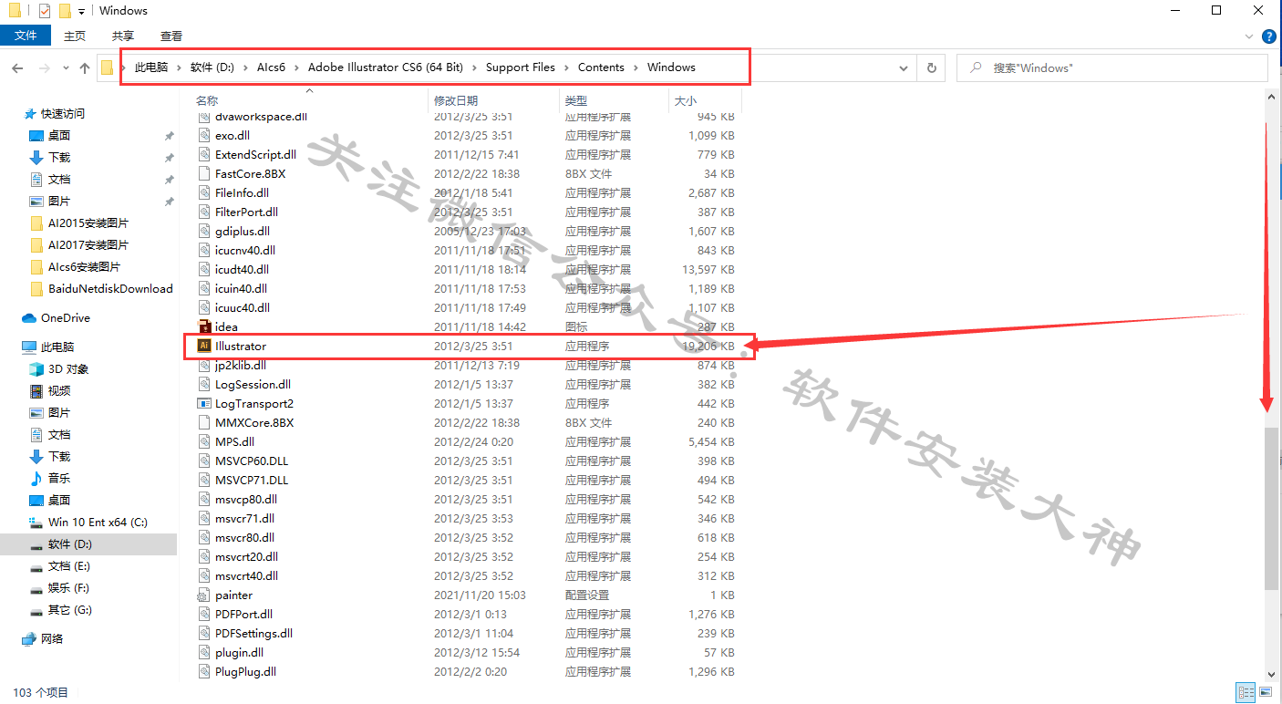
Task: Click the chevron after Support Files breadcrumb
Action: click(566, 67)
